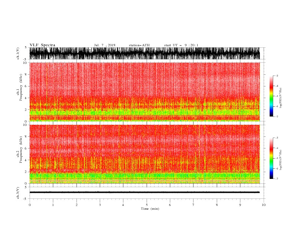Click the ch.3 voltage waveform trace
Screen dimensions: 297x230
coord(145,192)
